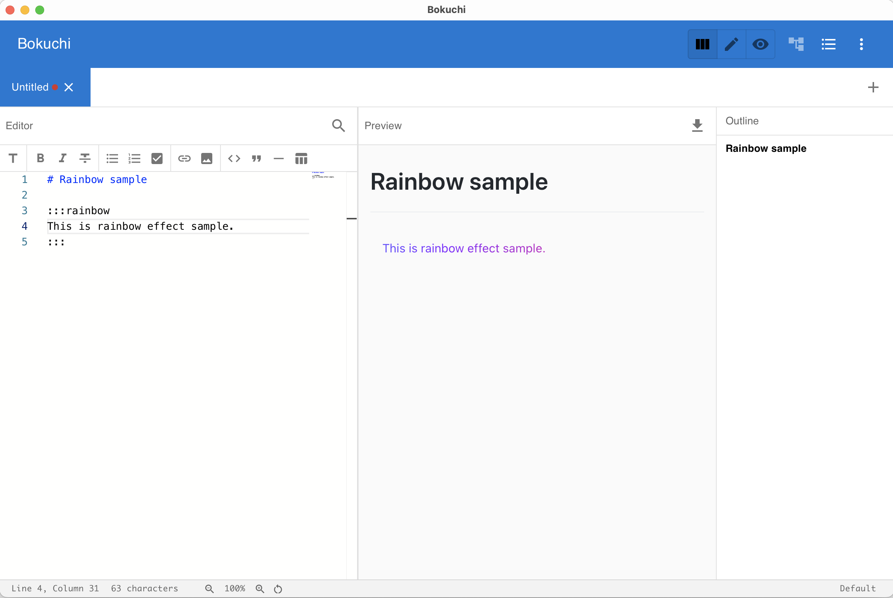The image size is (893, 598).
Task: Insert a blockquote with the quote icon
Action: pos(256,158)
